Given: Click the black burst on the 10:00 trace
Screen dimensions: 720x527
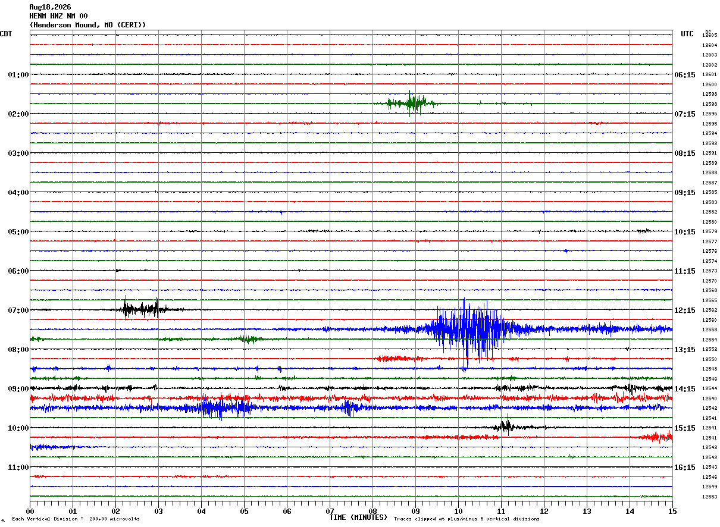Looking at the screenshot, I should tap(506, 426).
